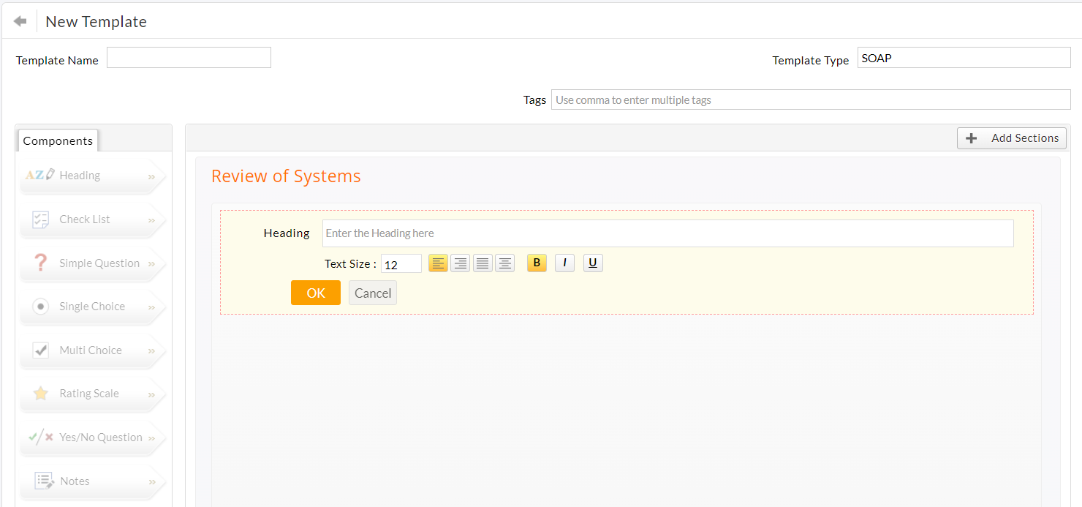
Task: Click Add Sections button
Action: coord(1011,138)
